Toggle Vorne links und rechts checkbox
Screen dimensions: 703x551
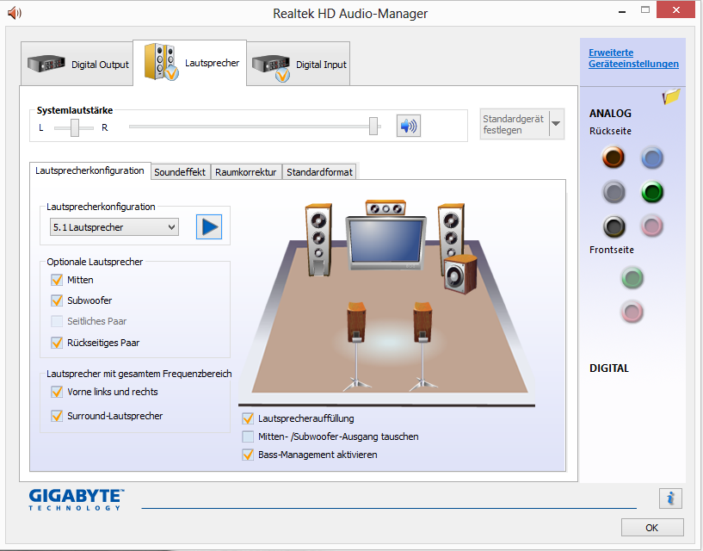coord(57,392)
